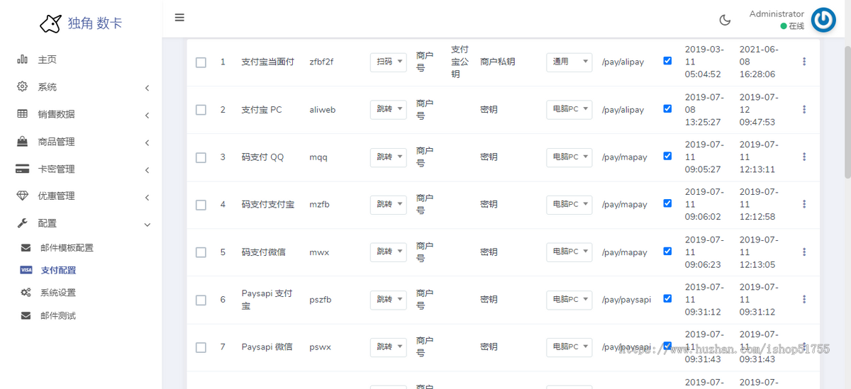Toggle enabled checkbox for pszfb row
This screenshot has height=389, width=851.
667,298
